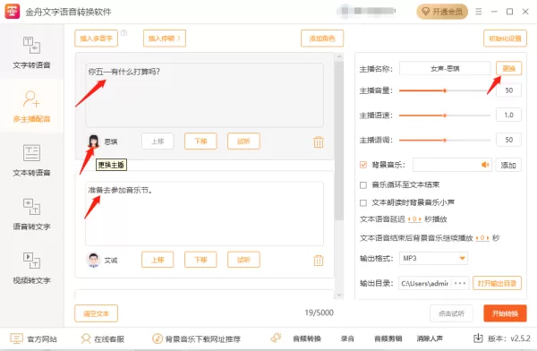The image size is (537, 351).
Task: Click the 主播音量 value box 50
Action: coord(508,90)
